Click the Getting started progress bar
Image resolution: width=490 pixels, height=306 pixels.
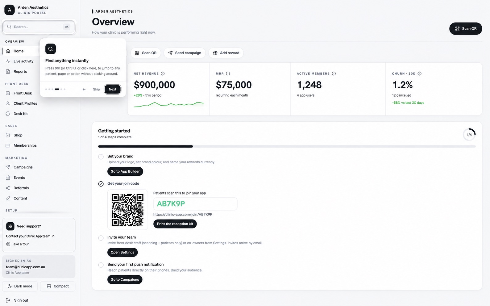(x=287, y=146)
